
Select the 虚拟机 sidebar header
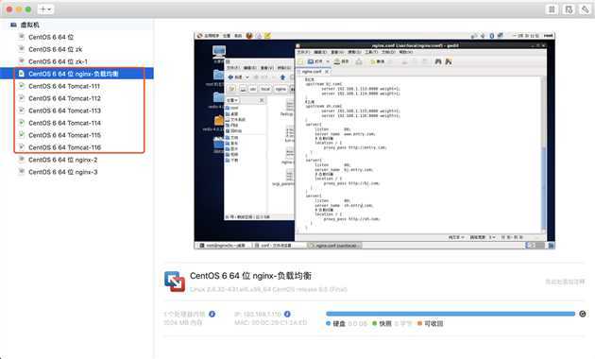point(30,25)
